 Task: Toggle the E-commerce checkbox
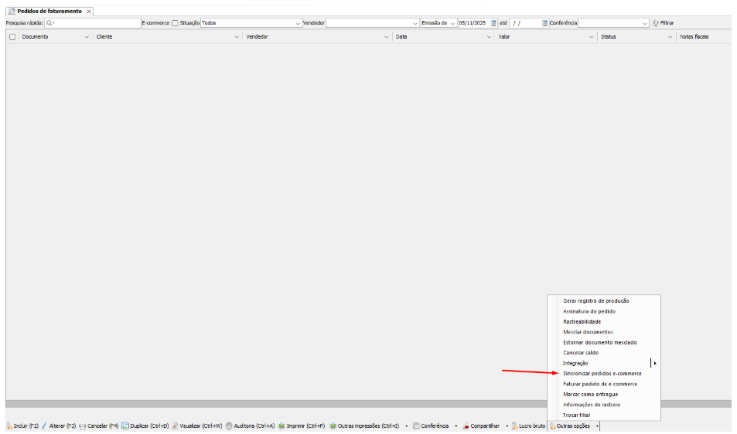point(175,23)
